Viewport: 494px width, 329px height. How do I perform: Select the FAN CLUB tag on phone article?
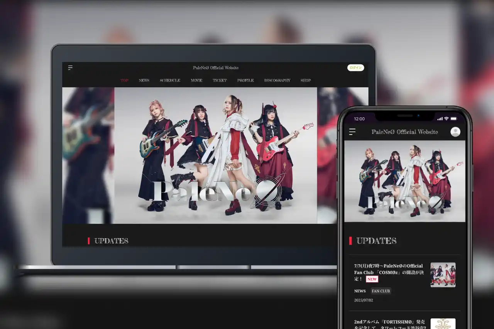[x=381, y=291]
